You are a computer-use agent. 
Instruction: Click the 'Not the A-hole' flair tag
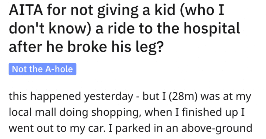pos(42,69)
